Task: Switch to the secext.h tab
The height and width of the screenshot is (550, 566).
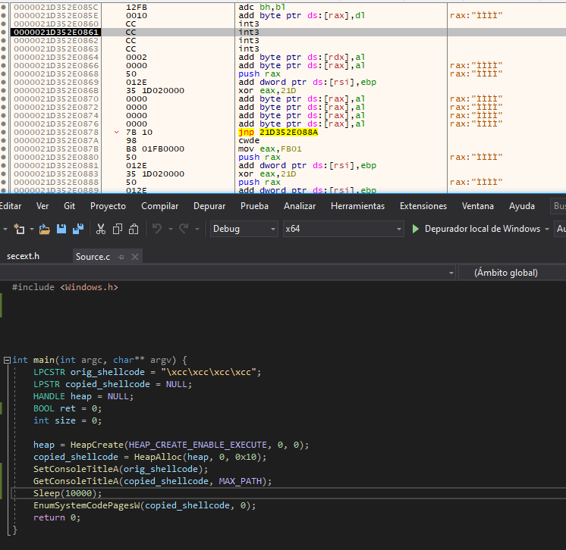Action: coord(23,256)
